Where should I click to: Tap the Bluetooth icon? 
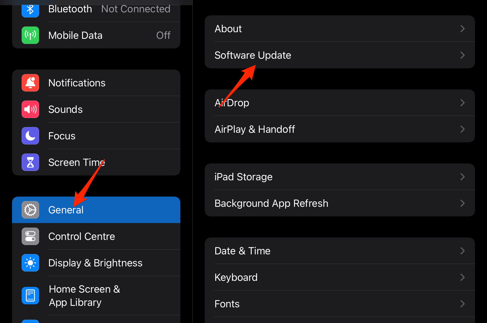30,10
